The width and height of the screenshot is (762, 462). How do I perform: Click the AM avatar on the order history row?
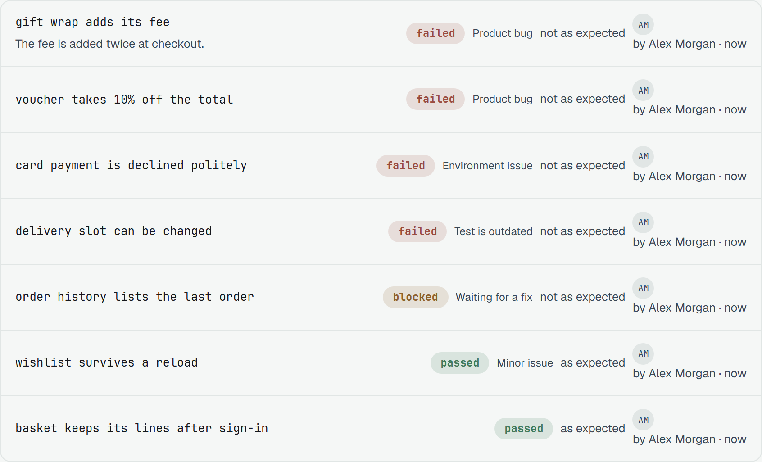click(643, 288)
